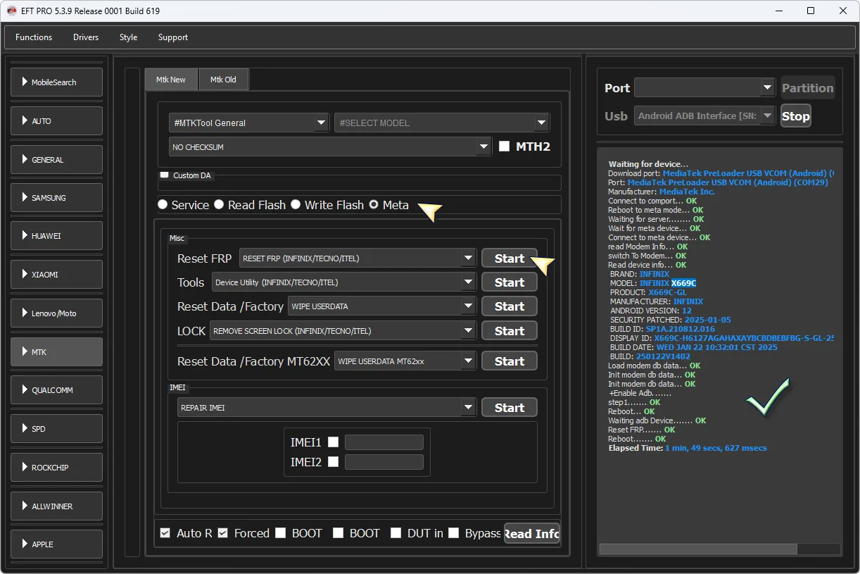The width and height of the screenshot is (860, 574).
Task: Switch to the Mtk Old tab
Action: coord(223,80)
